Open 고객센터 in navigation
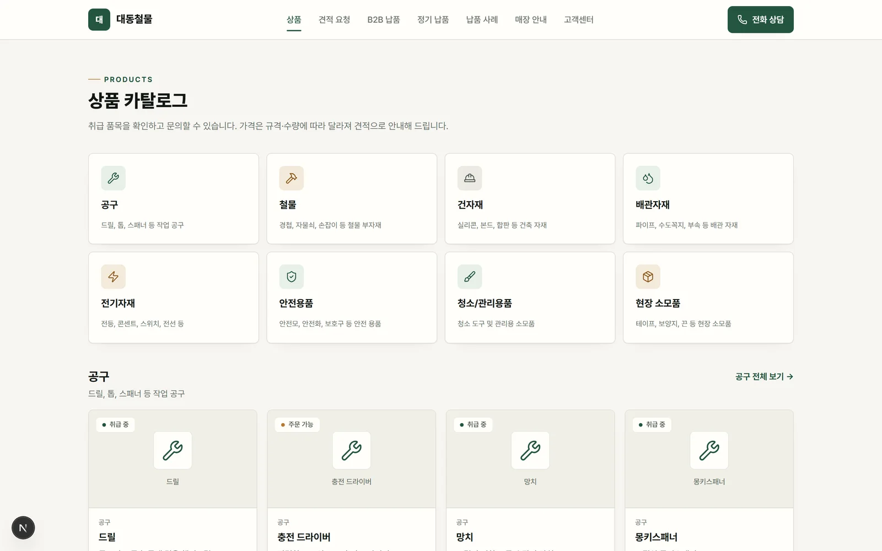The image size is (882, 551). [x=579, y=20]
